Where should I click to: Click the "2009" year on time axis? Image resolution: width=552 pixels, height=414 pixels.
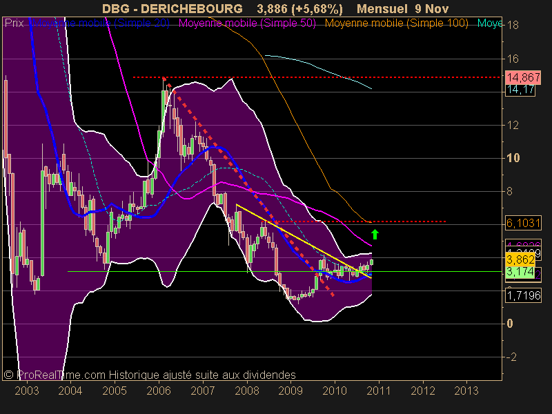point(290,391)
